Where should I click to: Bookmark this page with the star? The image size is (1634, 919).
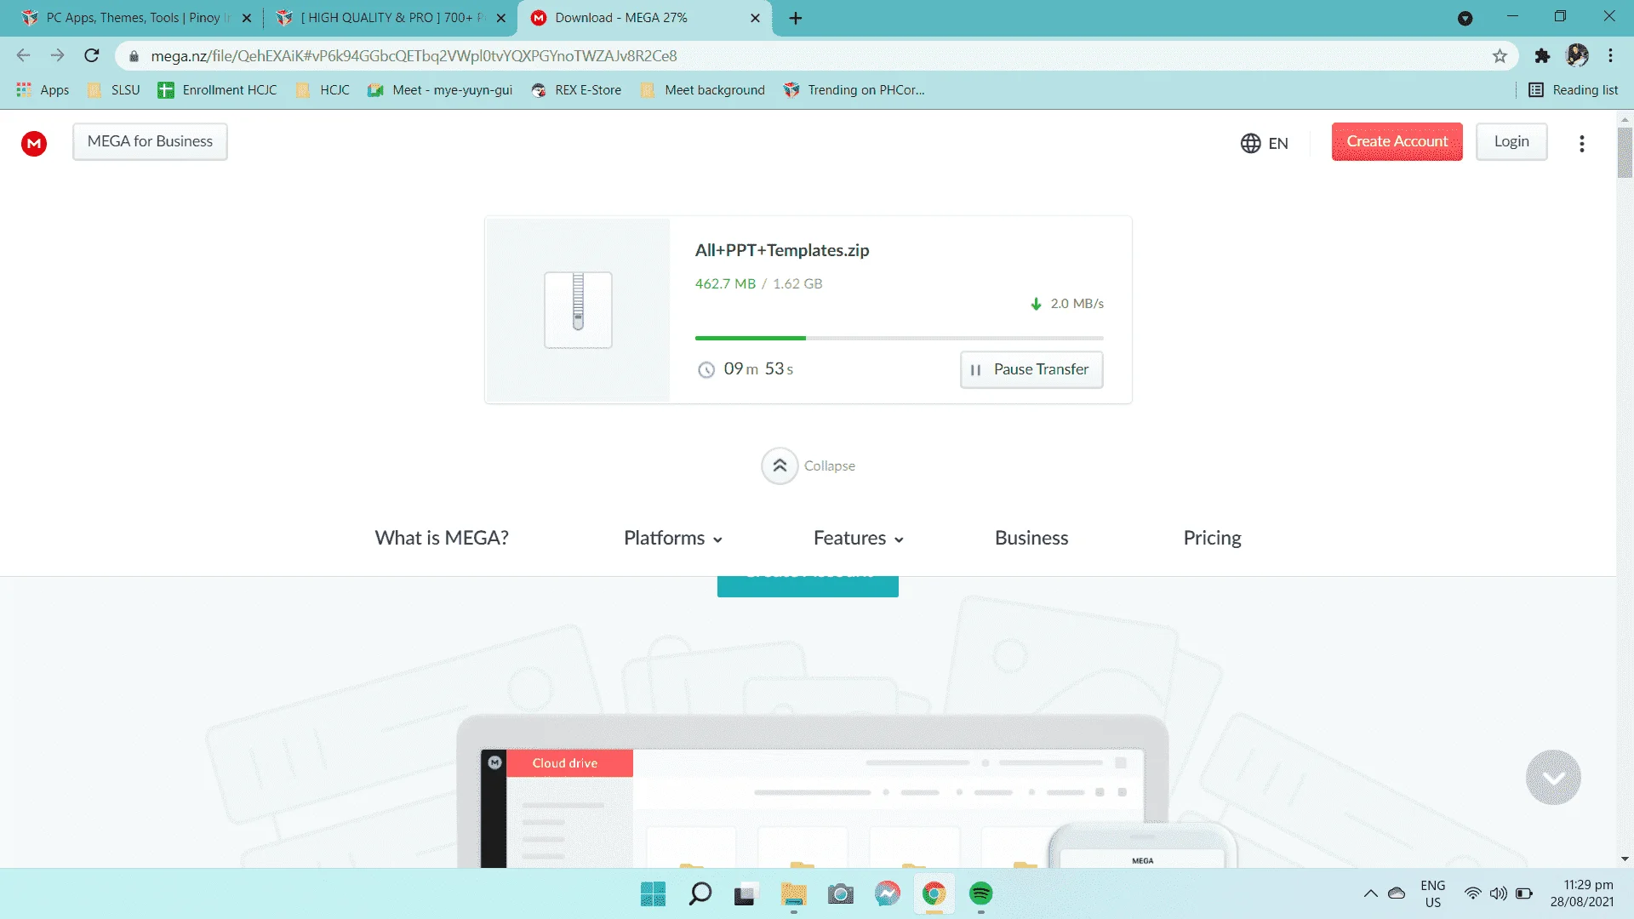pos(1500,56)
